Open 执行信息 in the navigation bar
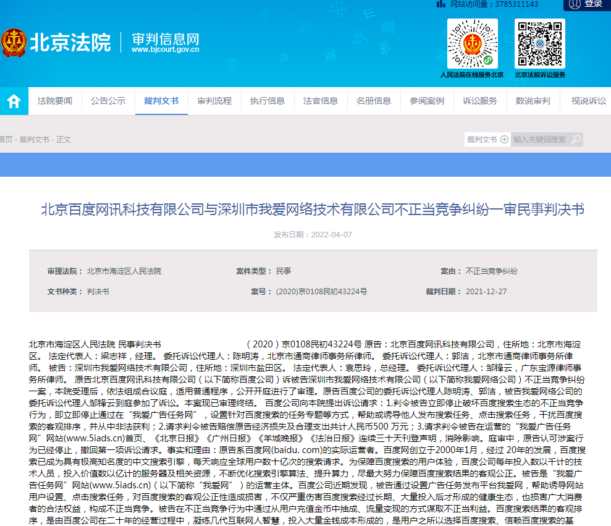 (x=268, y=101)
